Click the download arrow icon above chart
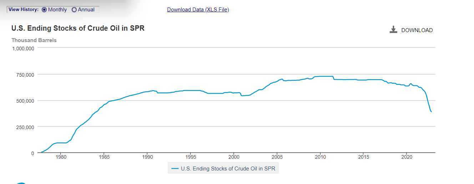The width and height of the screenshot is (474, 184). [393, 30]
